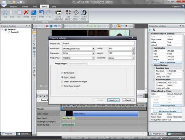Click the Paste icon in the ribbon

pos(19,14)
